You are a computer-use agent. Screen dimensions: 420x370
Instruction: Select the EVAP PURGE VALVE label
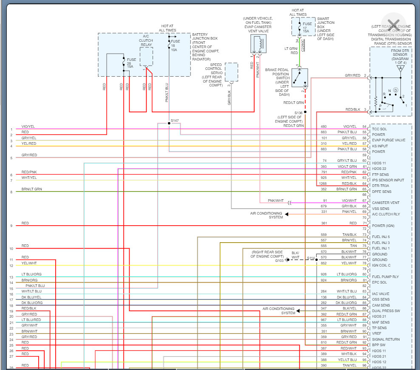[x=389, y=141]
